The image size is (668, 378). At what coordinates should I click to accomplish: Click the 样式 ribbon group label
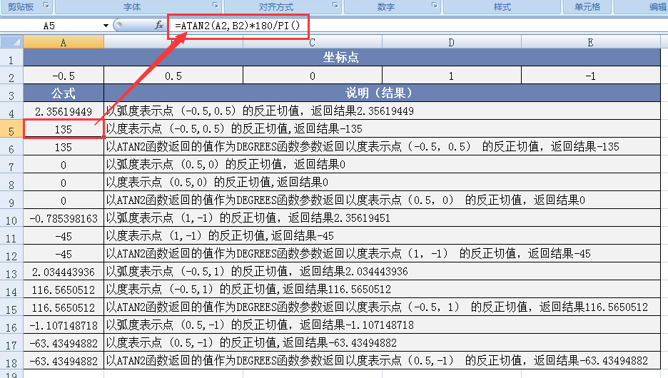(x=502, y=7)
